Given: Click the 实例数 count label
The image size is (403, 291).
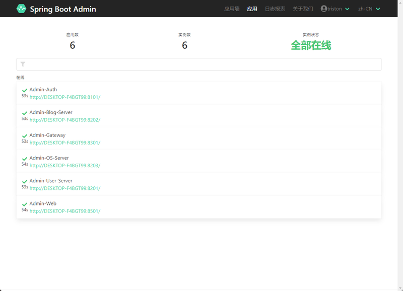Looking at the screenshot, I should [184, 35].
